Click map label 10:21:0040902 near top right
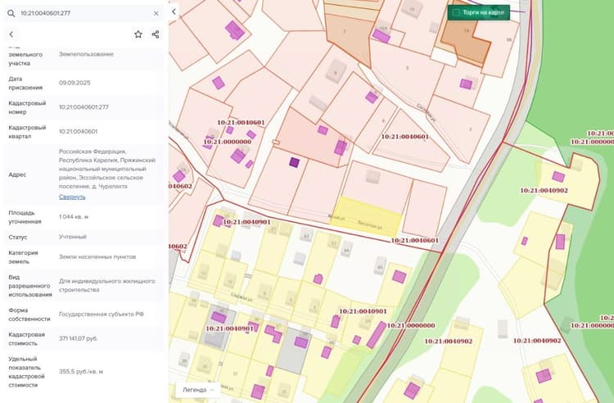The image size is (614, 403). (x=544, y=190)
